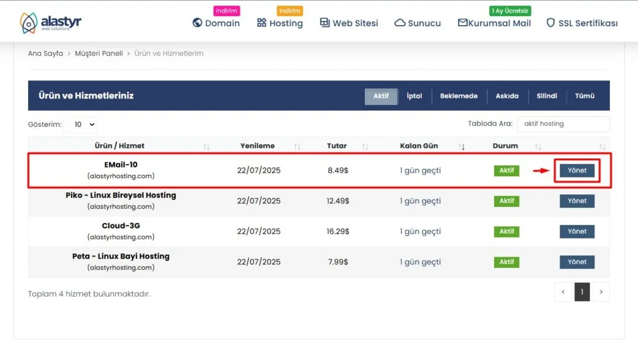638x347 pixels.
Task: Manage the EMail-10 service with Yönet
Action: coord(577,170)
